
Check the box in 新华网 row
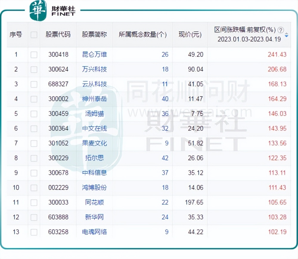pos(34,217)
